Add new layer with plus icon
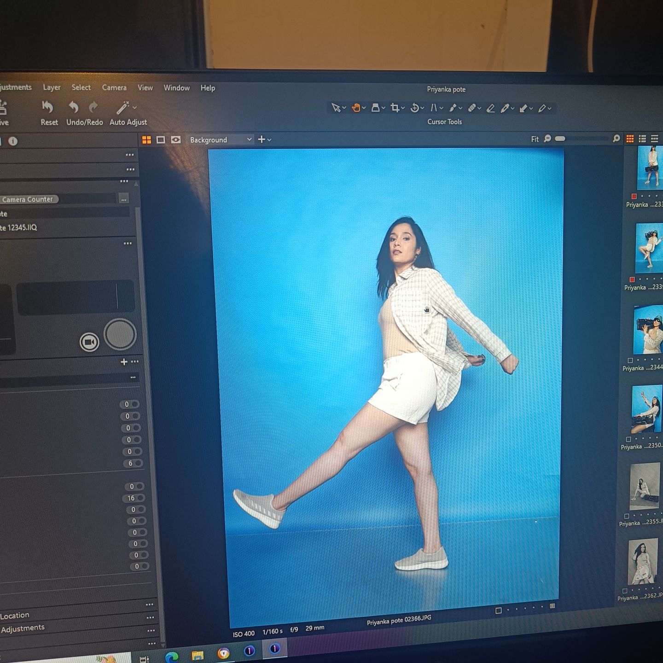This screenshot has width=663, height=663. [262, 139]
